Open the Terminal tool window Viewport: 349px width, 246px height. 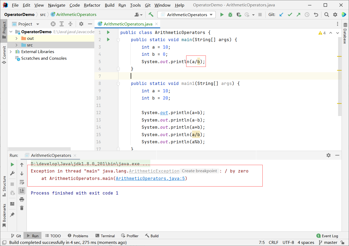tap(105, 236)
